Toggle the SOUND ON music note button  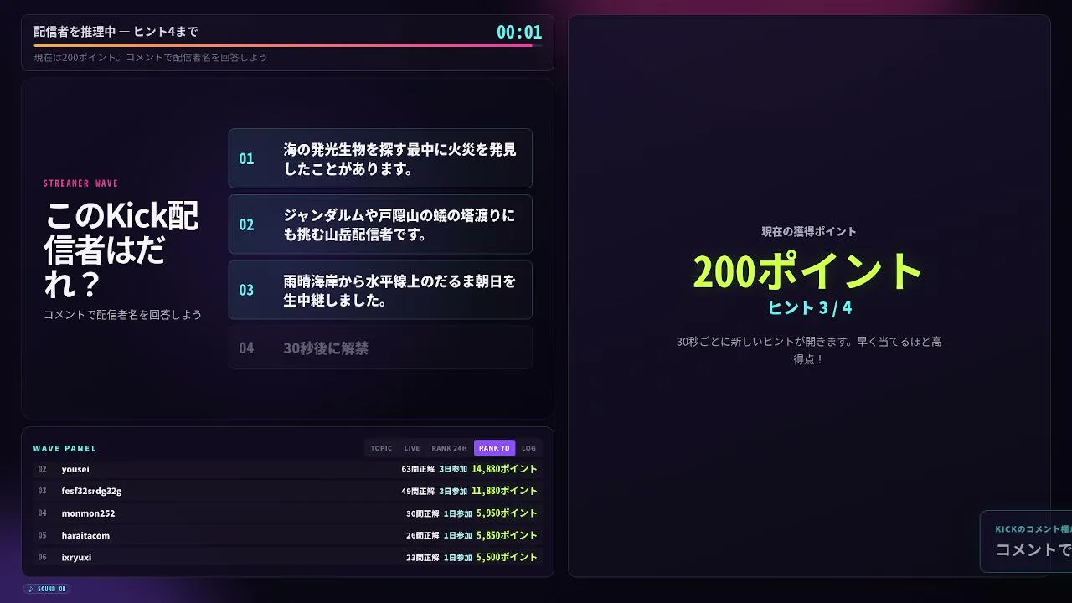[x=47, y=589]
